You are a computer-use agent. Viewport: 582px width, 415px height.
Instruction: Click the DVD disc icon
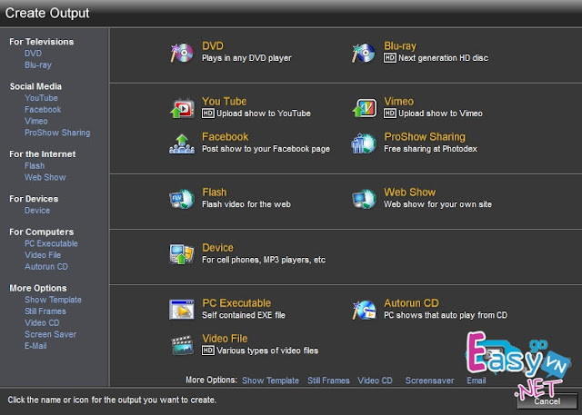click(x=182, y=53)
